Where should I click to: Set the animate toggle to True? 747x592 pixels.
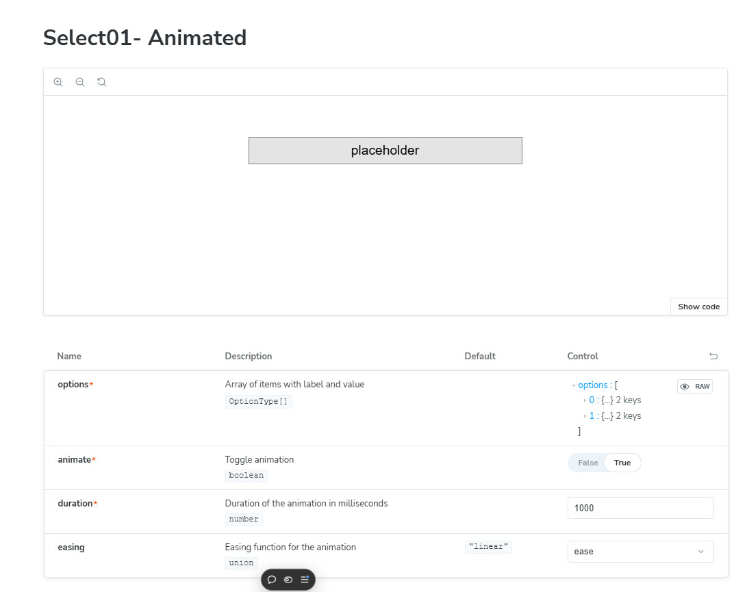click(622, 463)
